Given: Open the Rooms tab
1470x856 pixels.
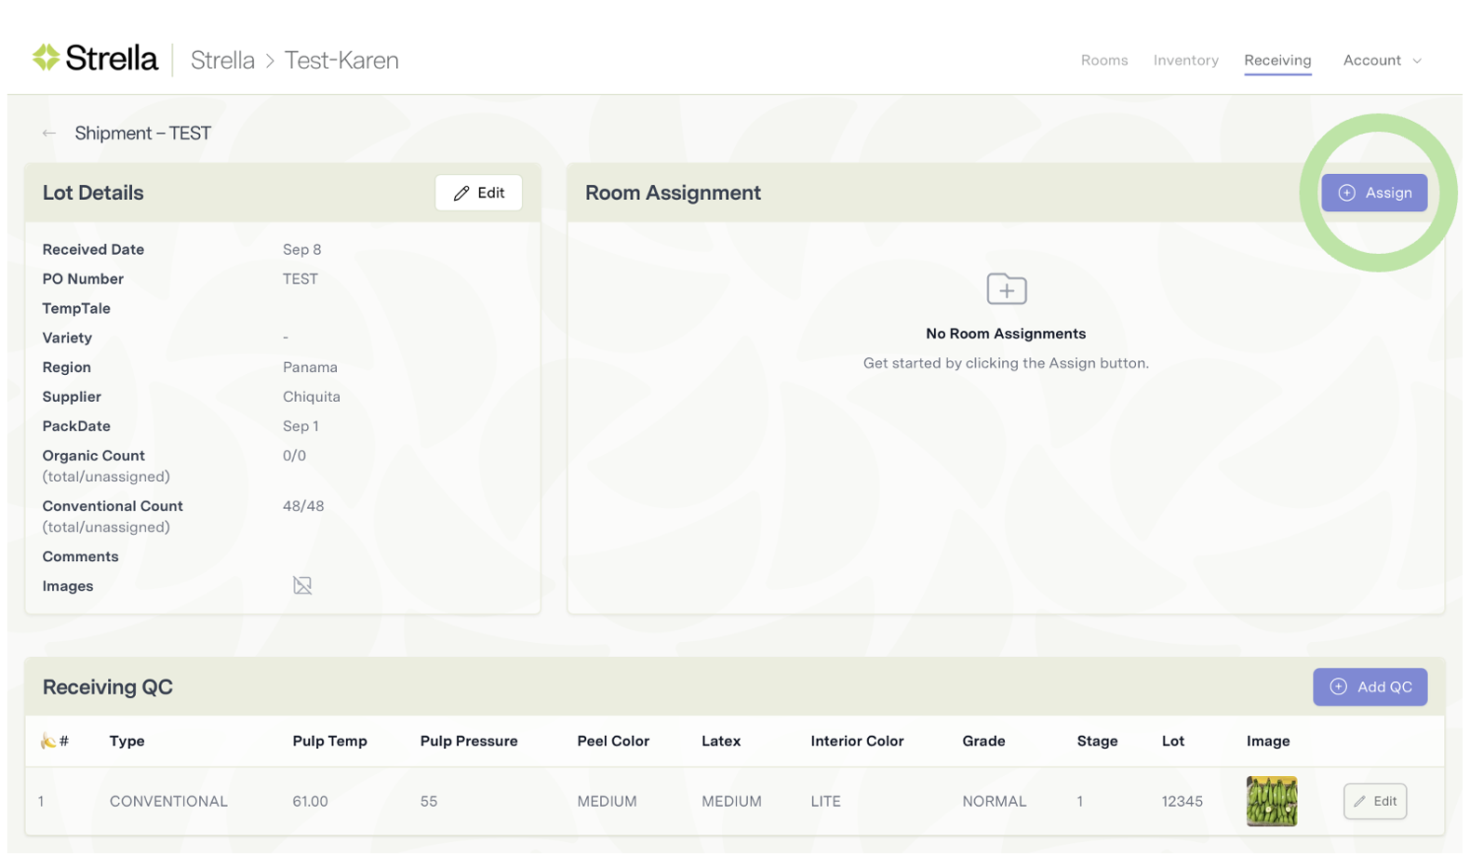Looking at the screenshot, I should (x=1103, y=60).
